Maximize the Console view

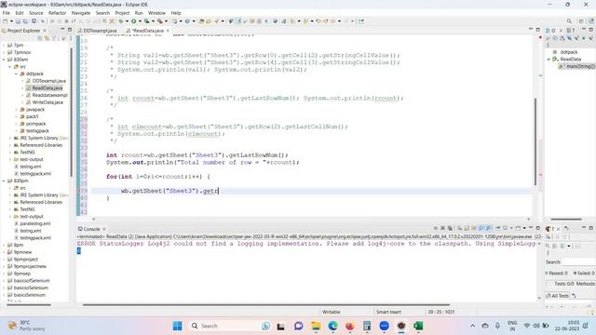pos(538,228)
